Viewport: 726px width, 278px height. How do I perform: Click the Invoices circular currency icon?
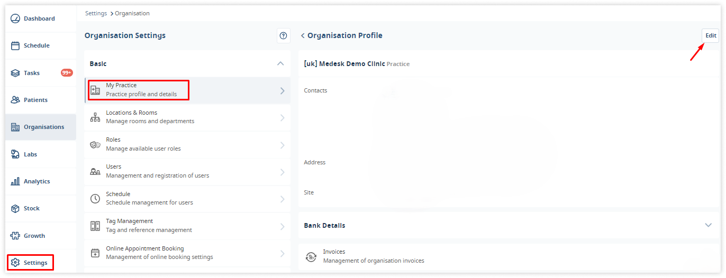click(311, 257)
